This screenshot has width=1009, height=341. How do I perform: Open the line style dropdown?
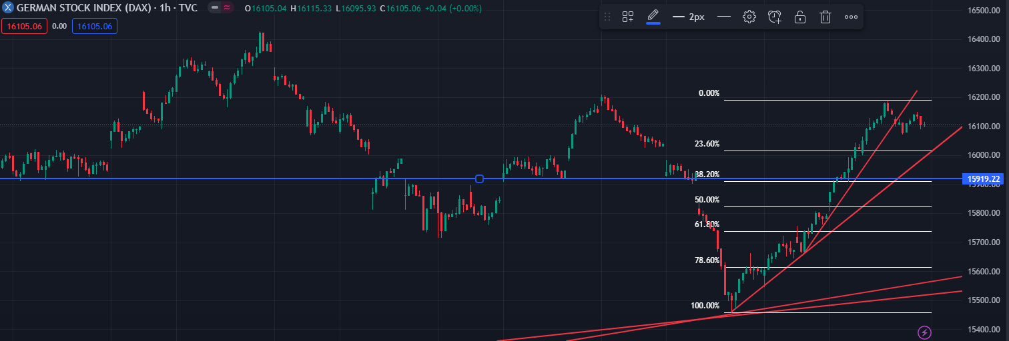coord(724,17)
